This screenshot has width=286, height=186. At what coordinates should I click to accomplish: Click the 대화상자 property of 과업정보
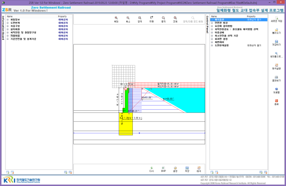tap(63, 19)
